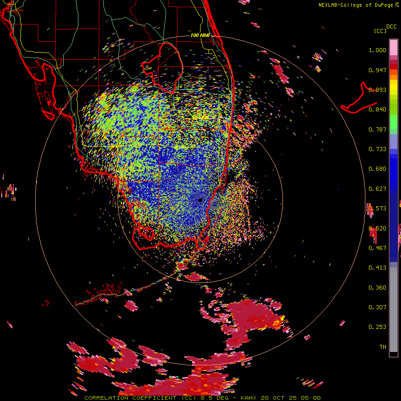Click the 0.680 scale value
Viewport: 401px width, 401px height.
[x=377, y=169]
